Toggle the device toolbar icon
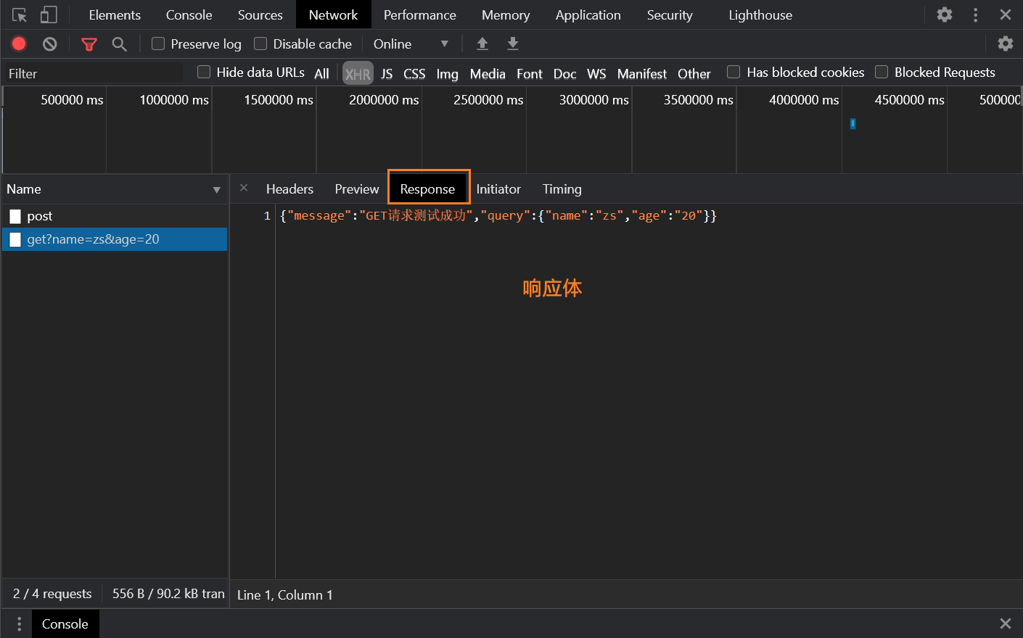The height and width of the screenshot is (638, 1023). pos(48,15)
